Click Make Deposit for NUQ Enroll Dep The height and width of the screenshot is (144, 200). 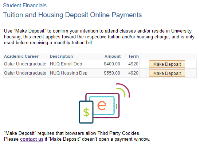pyautogui.click(x=167, y=64)
